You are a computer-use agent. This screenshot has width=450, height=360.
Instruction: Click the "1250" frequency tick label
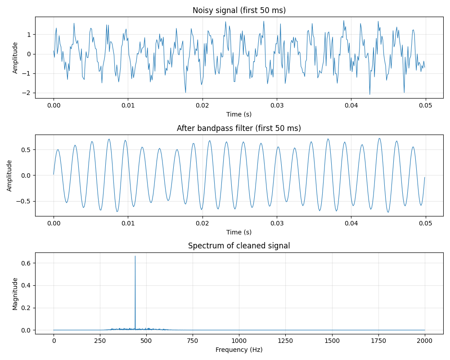pos(286,341)
